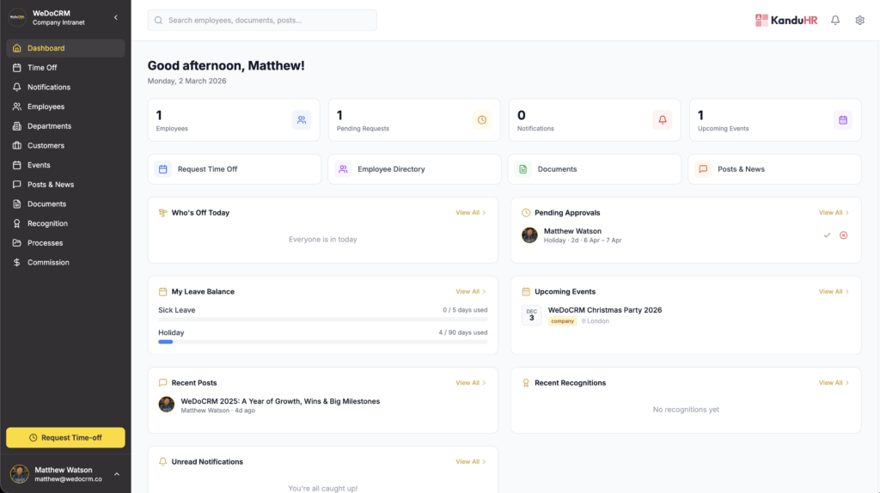Reject Matthew Watson's holiday request
Image resolution: width=880 pixels, height=493 pixels.
pyautogui.click(x=843, y=235)
